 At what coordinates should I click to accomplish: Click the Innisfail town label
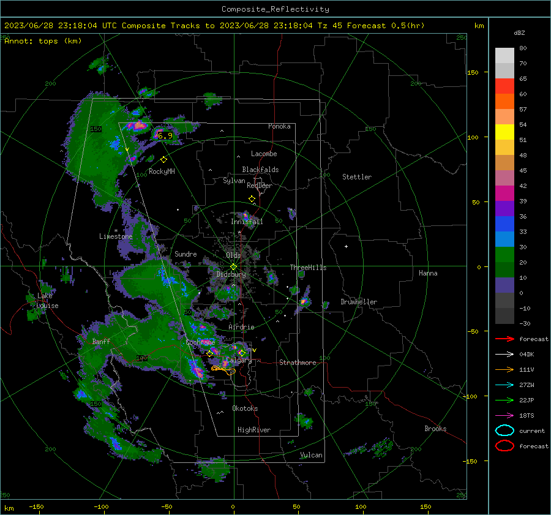(x=247, y=222)
